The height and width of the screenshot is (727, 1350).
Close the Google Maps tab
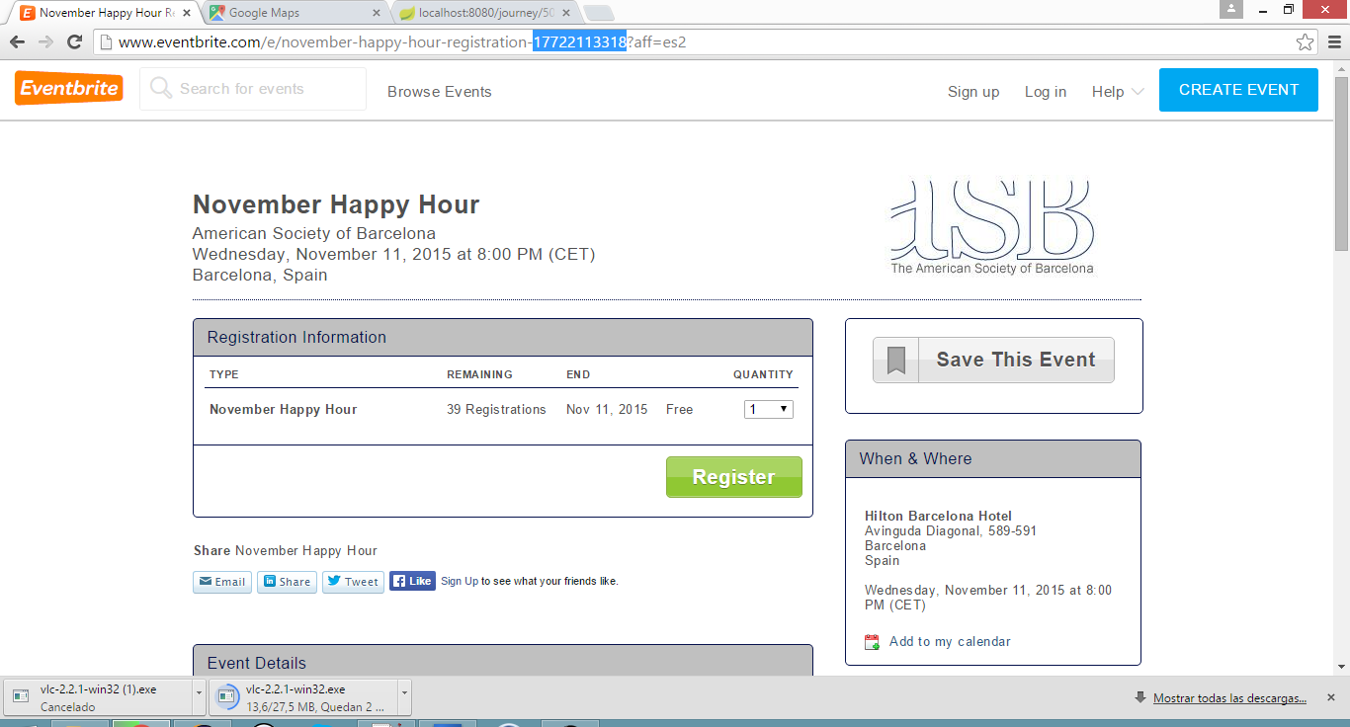[x=376, y=13]
